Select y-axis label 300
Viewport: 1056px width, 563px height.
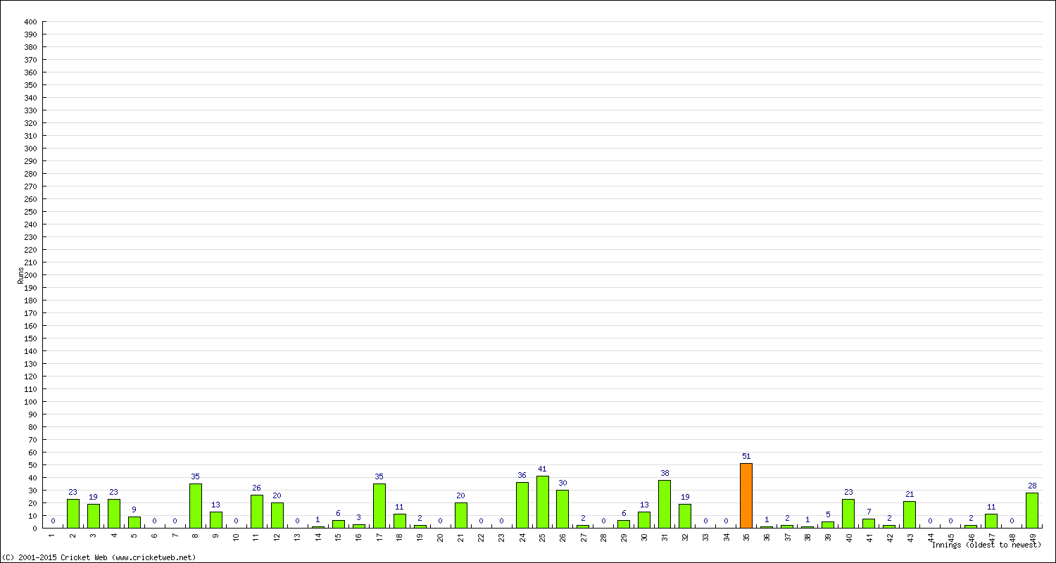point(30,148)
